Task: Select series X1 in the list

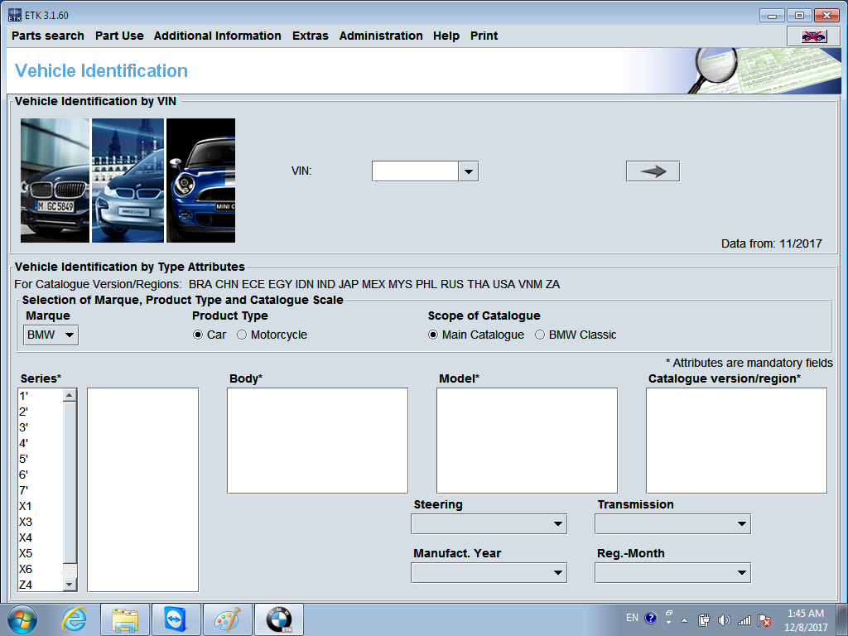Action: [41, 506]
